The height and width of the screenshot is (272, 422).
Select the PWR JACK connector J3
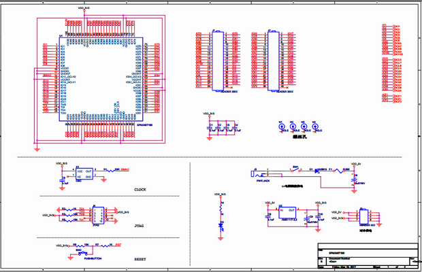[259, 175]
